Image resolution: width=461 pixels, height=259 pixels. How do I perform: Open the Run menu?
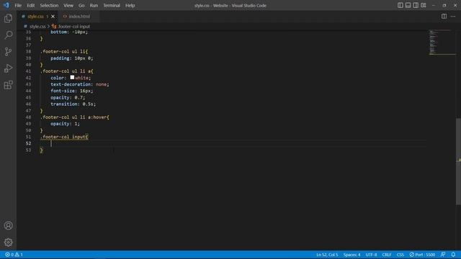click(x=94, y=5)
